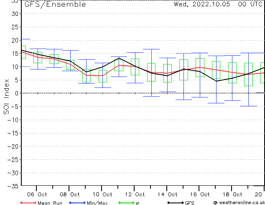The image size is (265, 205).
Task: Click the y-axis value 25
Action: point(15,27)
